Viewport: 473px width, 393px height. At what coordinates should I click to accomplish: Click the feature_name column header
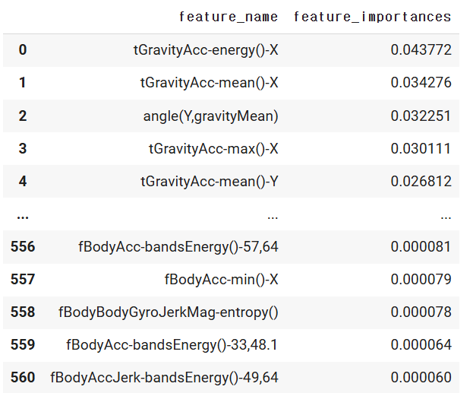(229, 17)
